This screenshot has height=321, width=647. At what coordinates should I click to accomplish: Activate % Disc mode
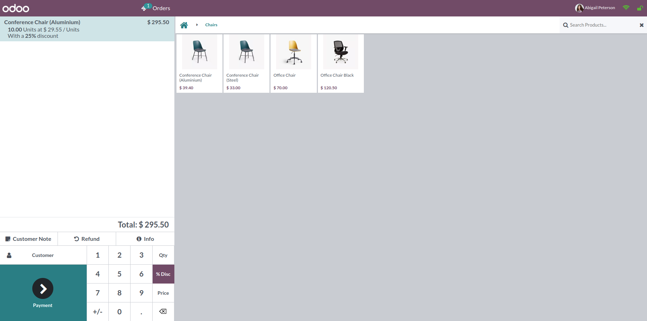click(163, 274)
